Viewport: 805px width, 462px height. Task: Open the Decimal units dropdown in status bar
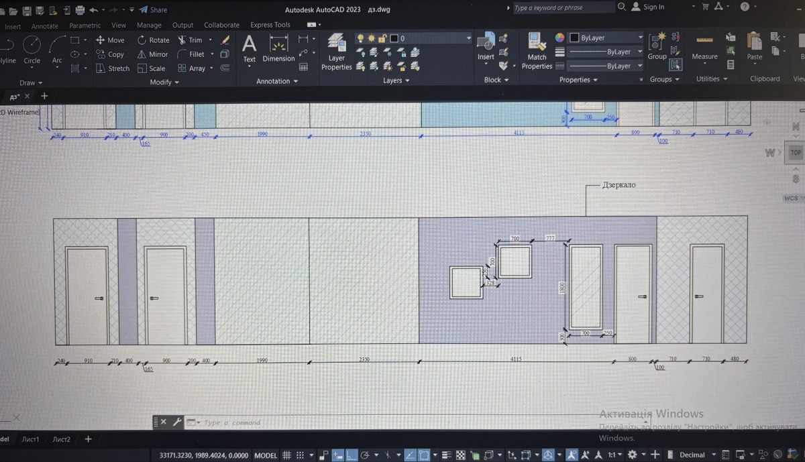(x=698, y=455)
